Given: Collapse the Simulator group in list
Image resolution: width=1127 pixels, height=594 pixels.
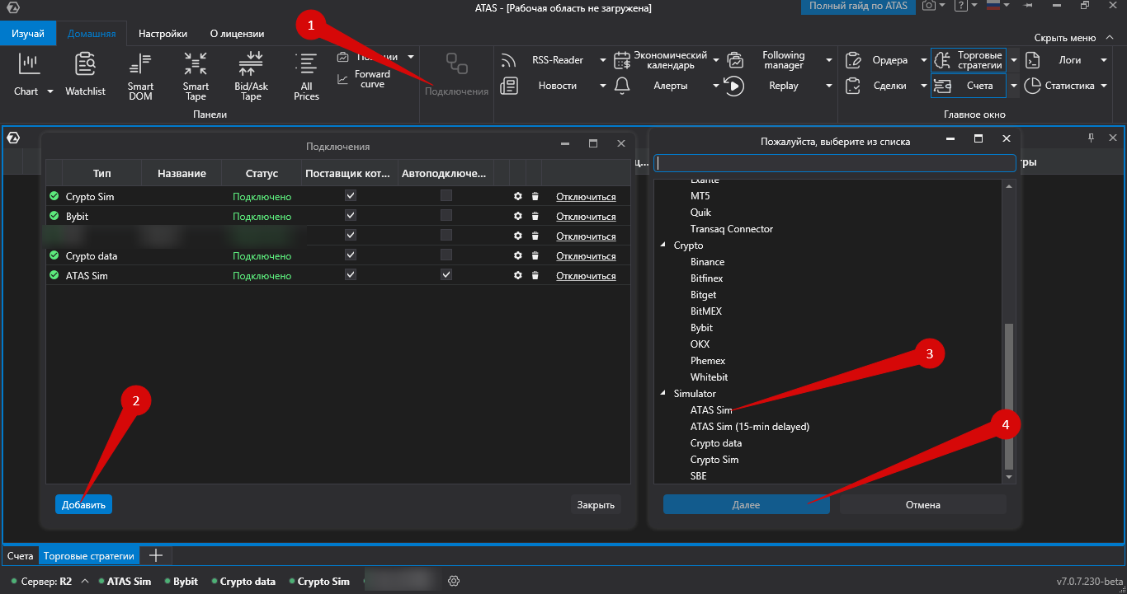Looking at the screenshot, I should (663, 394).
